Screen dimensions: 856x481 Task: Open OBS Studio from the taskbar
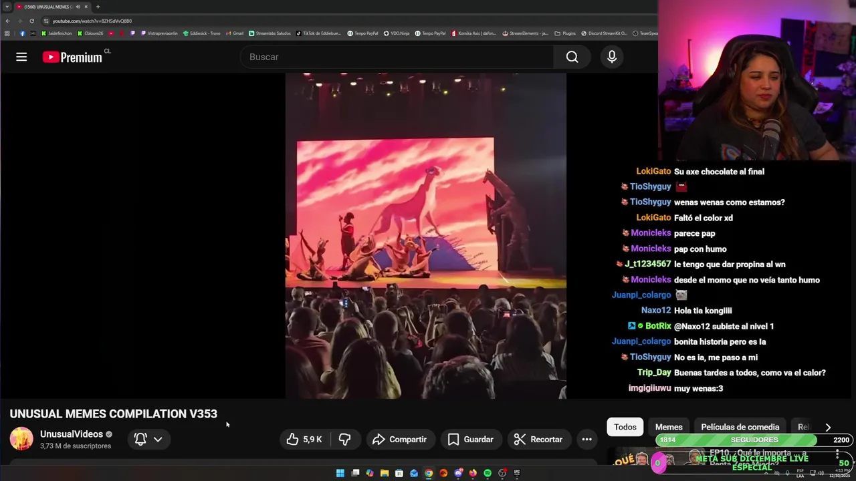pyautogui.click(x=502, y=473)
